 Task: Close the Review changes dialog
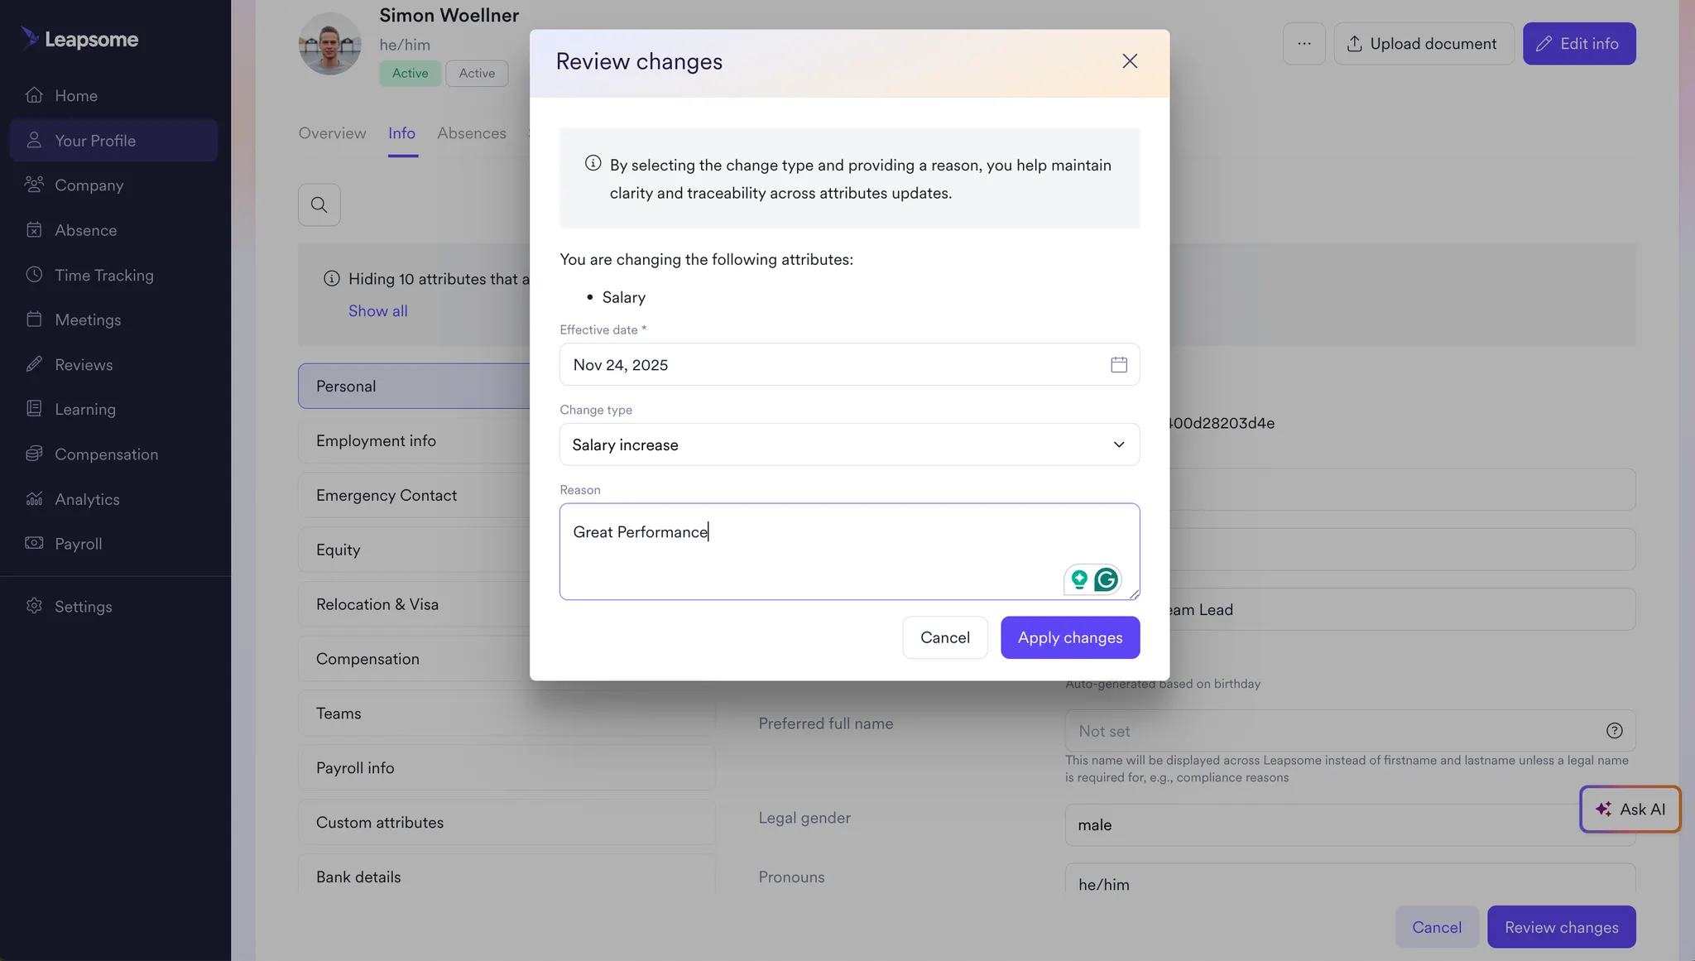coord(1130,60)
